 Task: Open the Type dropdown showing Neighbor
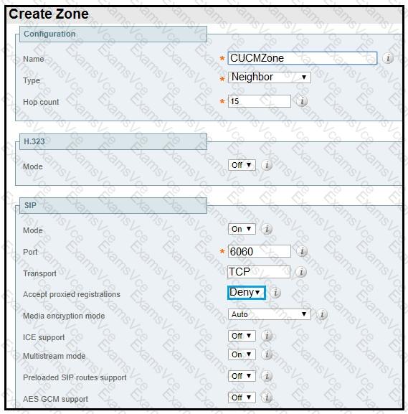pos(270,77)
